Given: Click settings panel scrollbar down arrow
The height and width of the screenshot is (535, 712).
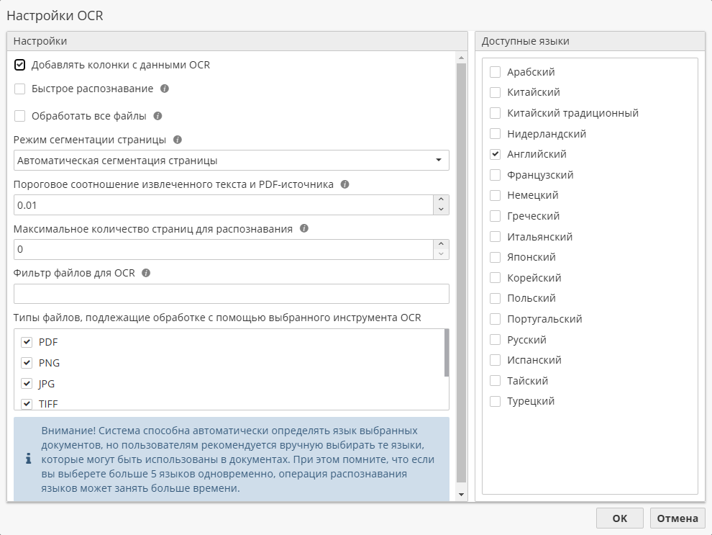Looking at the screenshot, I should [x=461, y=495].
